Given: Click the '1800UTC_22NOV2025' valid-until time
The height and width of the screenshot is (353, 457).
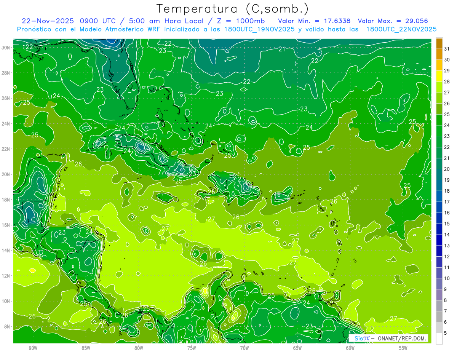Looking at the screenshot, I should pos(401,29).
